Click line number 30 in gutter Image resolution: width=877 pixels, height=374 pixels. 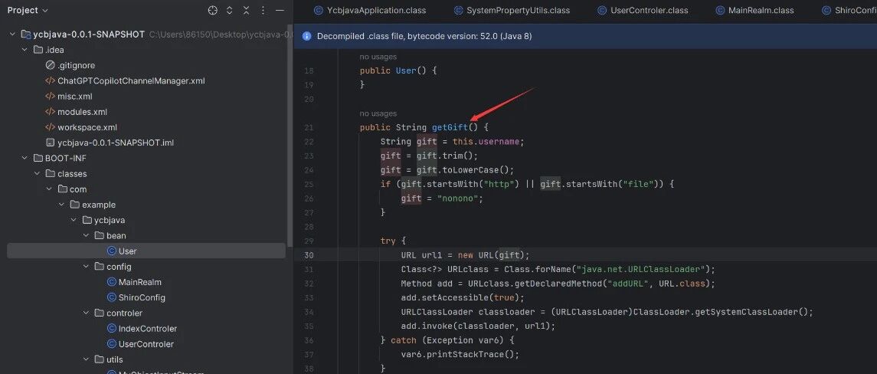pyautogui.click(x=309, y=255)
